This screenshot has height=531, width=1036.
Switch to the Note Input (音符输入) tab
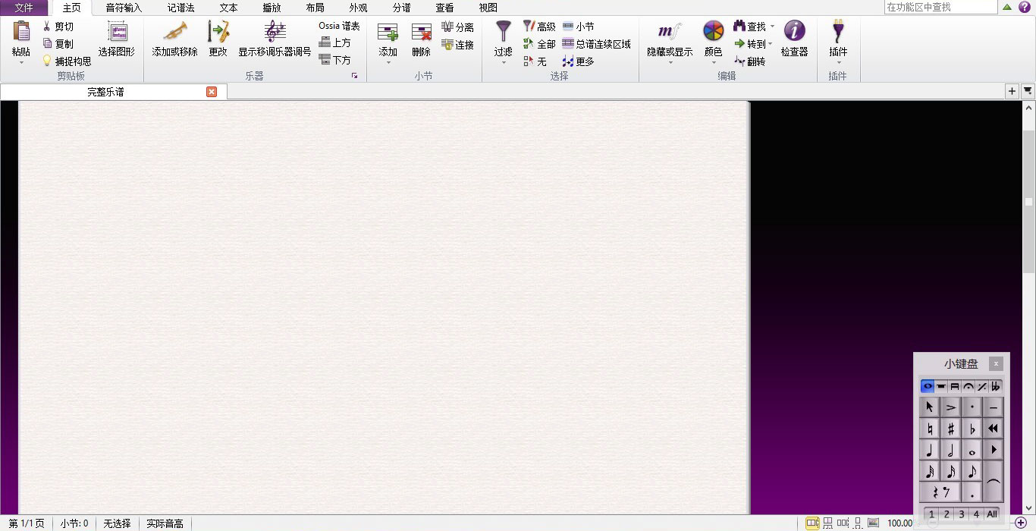coord(124,8)
